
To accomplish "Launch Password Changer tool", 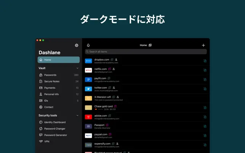I will pos(59,129).
